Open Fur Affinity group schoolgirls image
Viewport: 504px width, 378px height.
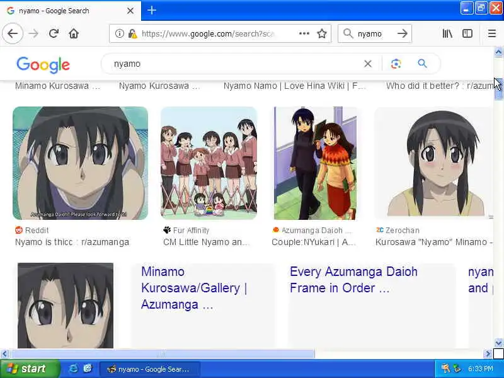(209, 163)
